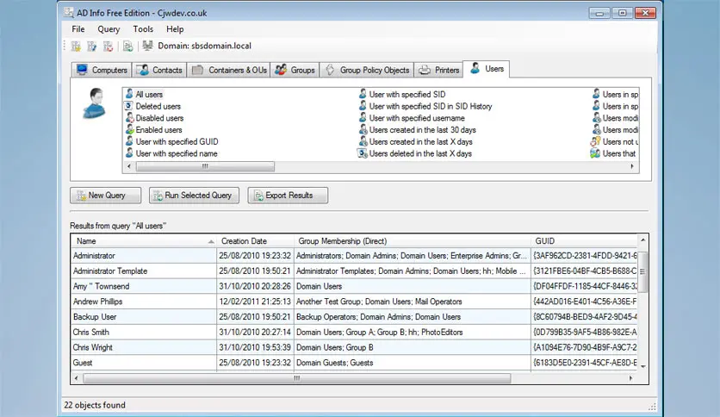Image resolution: width=720 pixels, height=417 pixels.
Task: Open the Help menu
Action: coord(175,29)
